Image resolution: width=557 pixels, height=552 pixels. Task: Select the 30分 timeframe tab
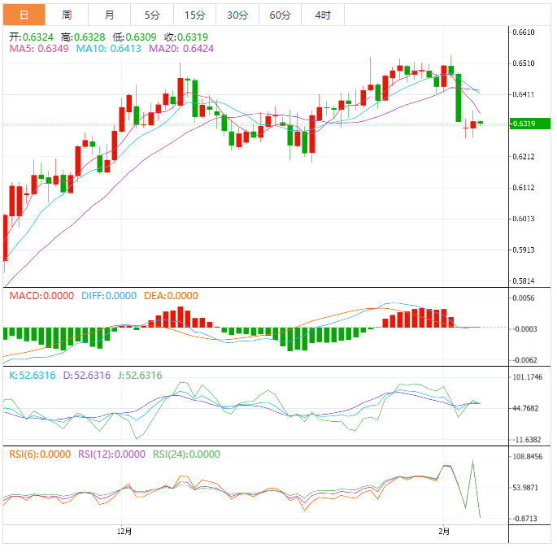[x=237, y=15]
